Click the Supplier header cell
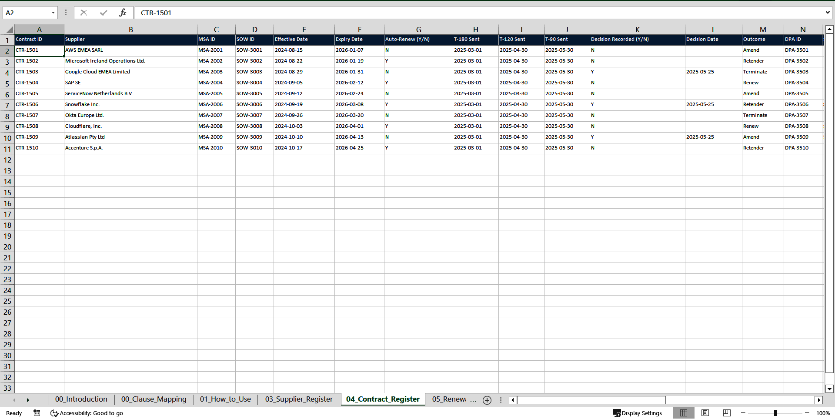The width and height of the screenshot is (835, 419). (x=130, y=40)
